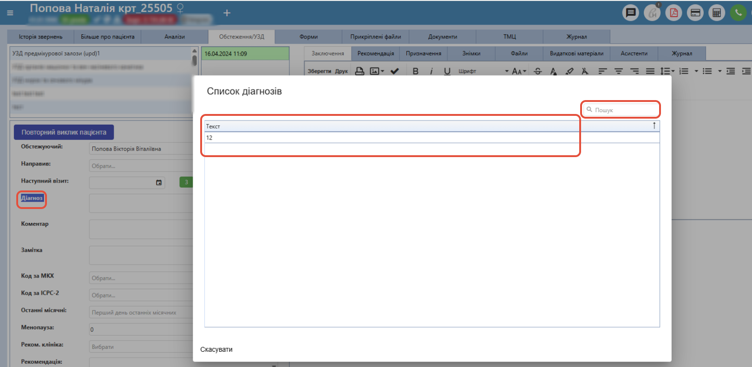This screenshot has height=367, width=752.
Task: Switch to the Рекомендація sub-tab
Action: point(376,53)
